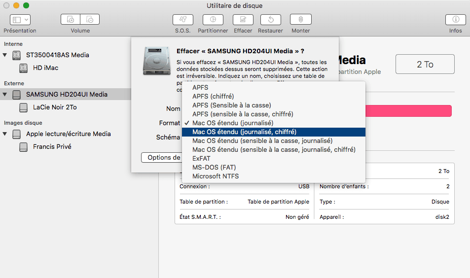Click the Externe section header
This screenshot has width=470, height=278.
pyautogui.click(x=14, y=84)
